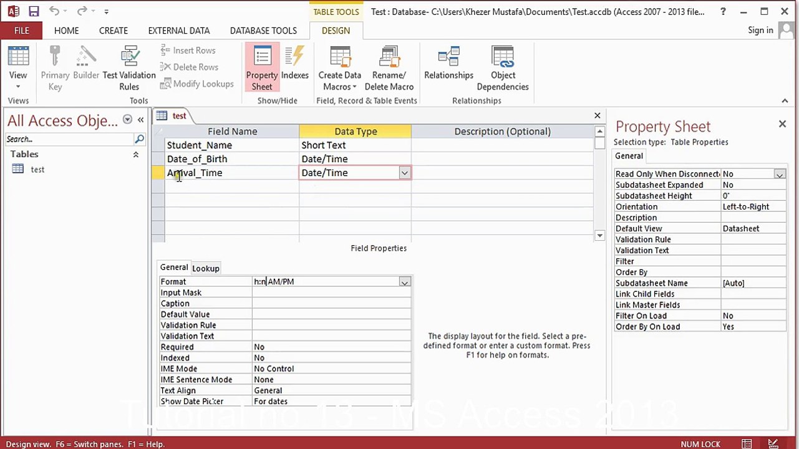Click the View icon in the ribbon

coord(18,57)
